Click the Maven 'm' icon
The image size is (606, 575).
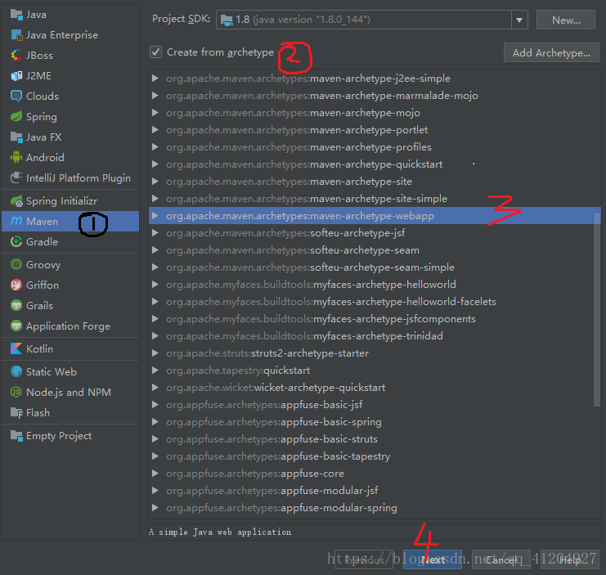(16, 221)
